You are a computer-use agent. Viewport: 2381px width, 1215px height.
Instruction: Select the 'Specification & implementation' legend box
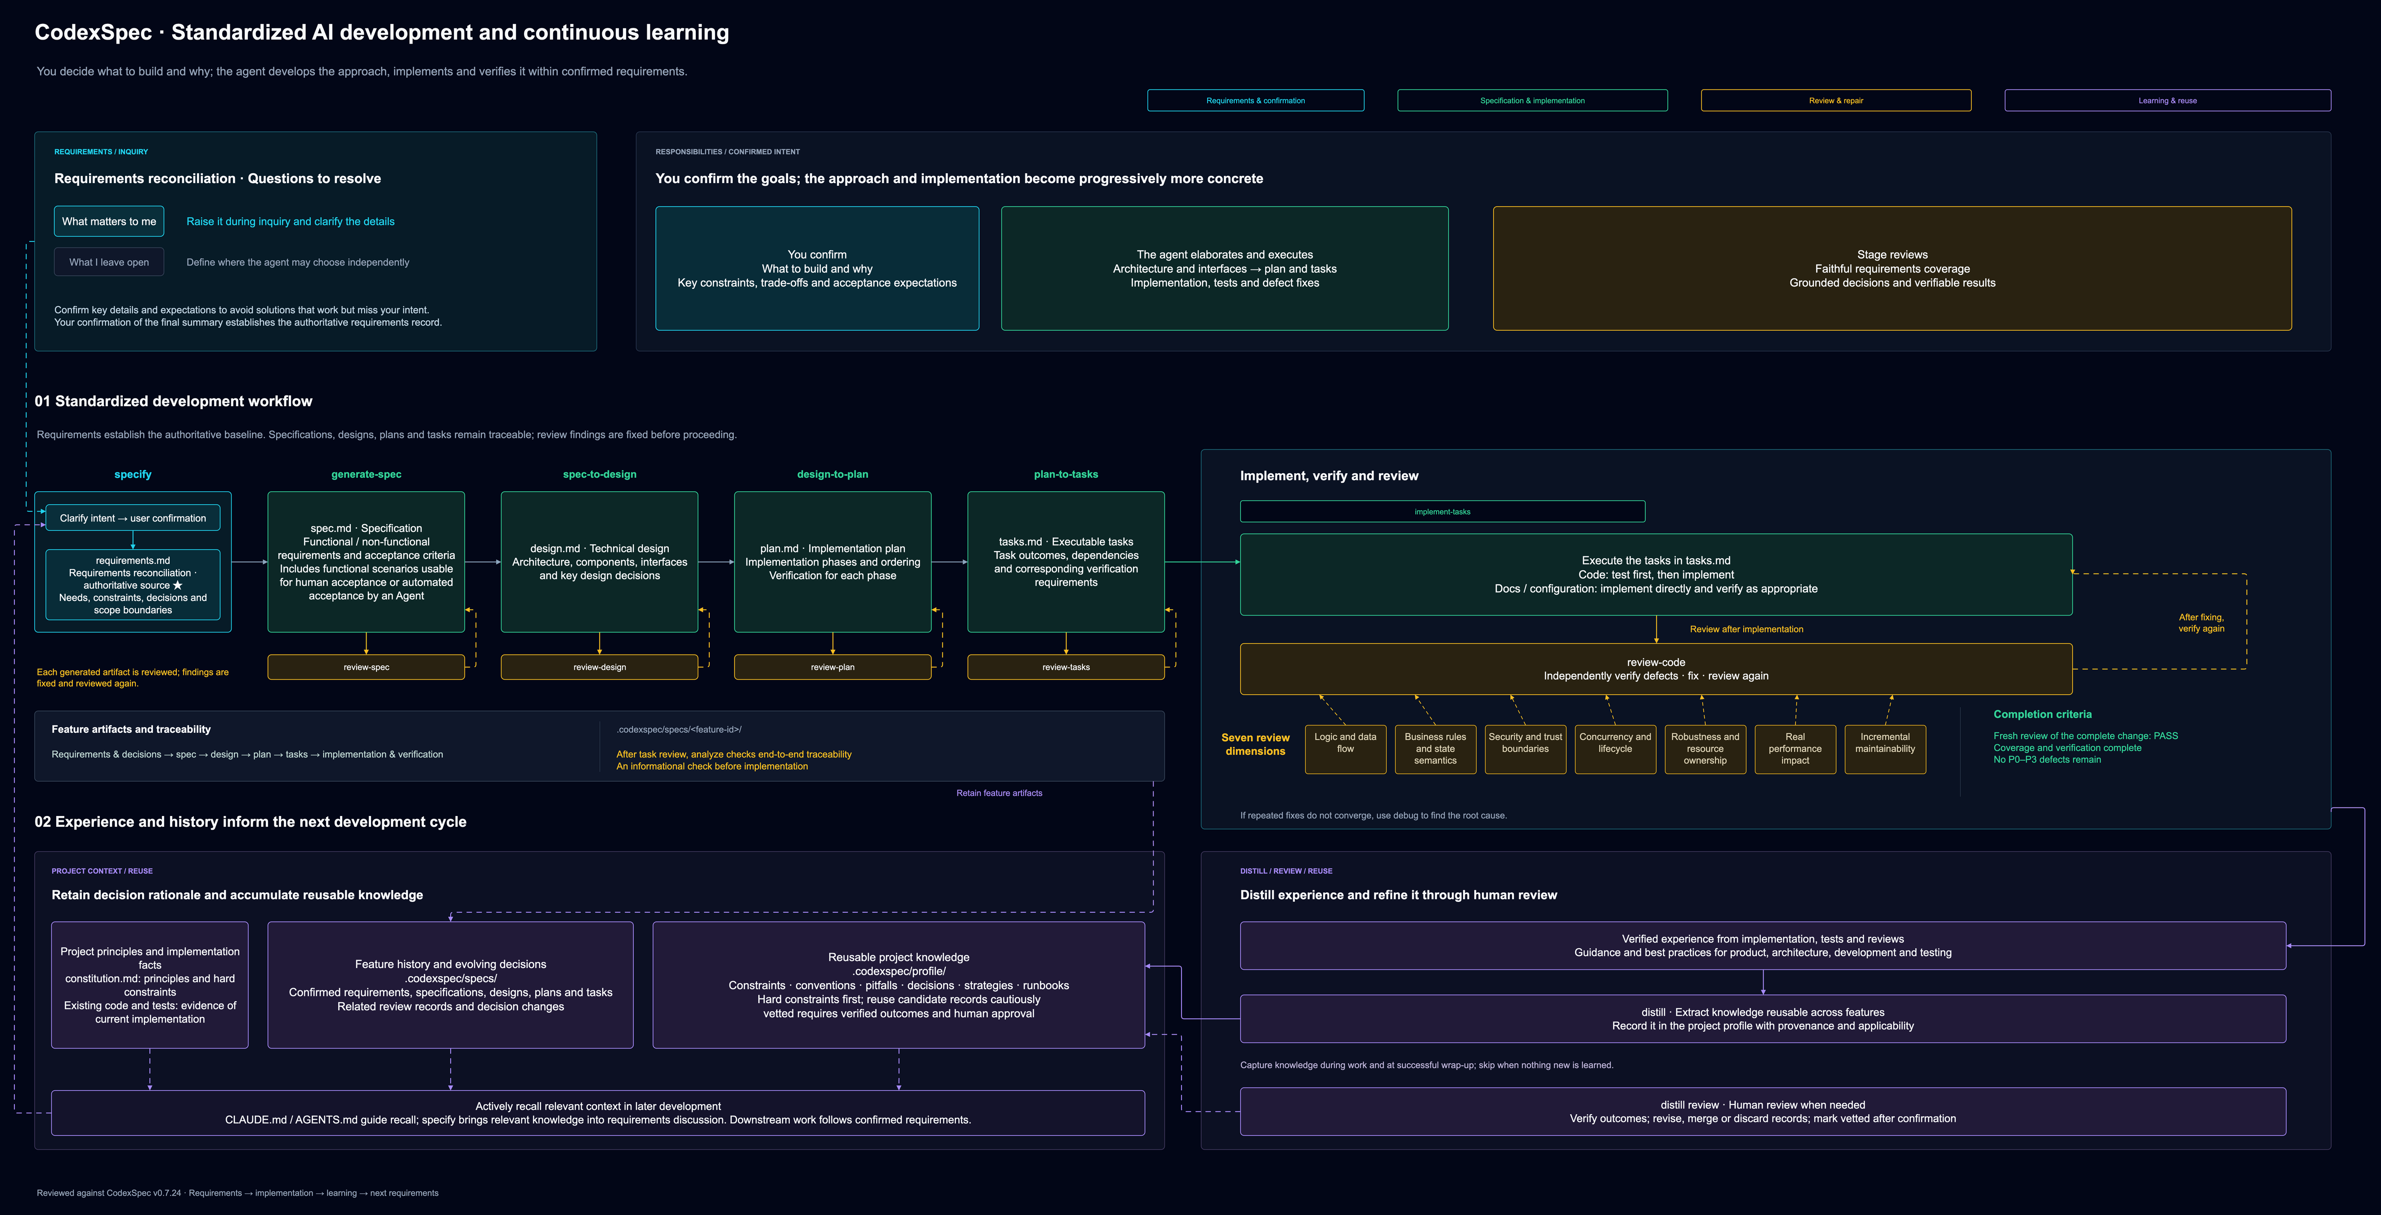tap(1532, 100)
